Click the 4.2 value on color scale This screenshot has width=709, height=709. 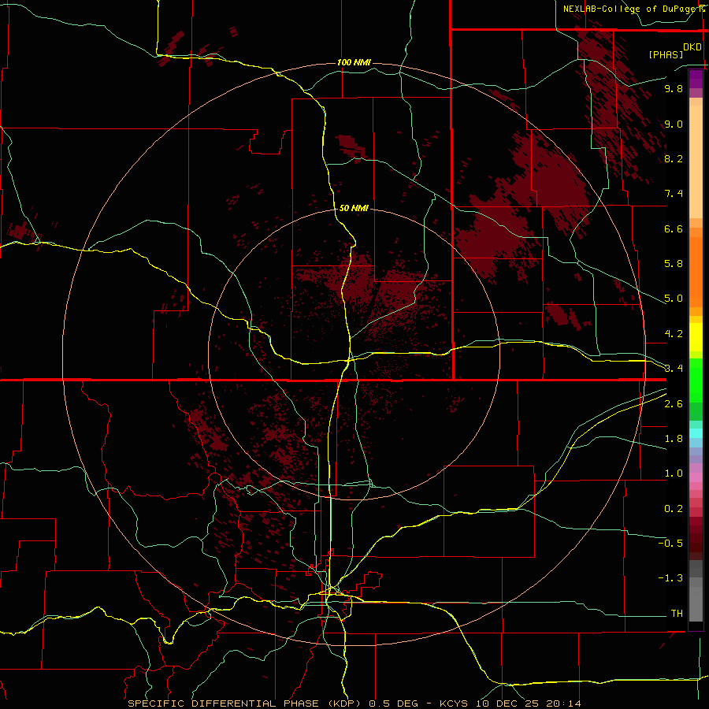pos(674,334)
